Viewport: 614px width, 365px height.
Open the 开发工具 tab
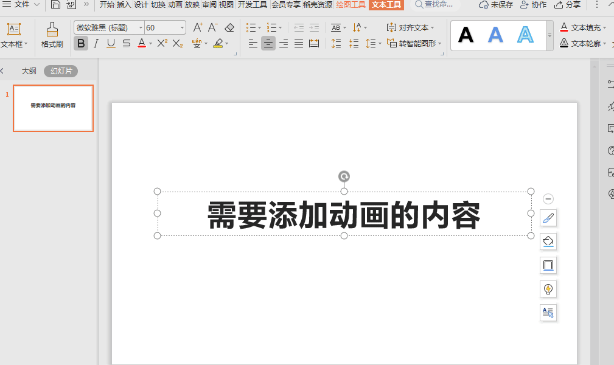click(252, 5)
